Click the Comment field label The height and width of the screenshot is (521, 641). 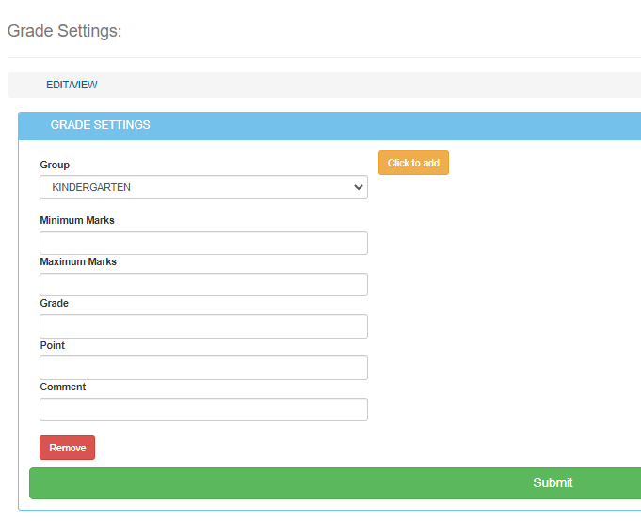click(x=62, y=387)
